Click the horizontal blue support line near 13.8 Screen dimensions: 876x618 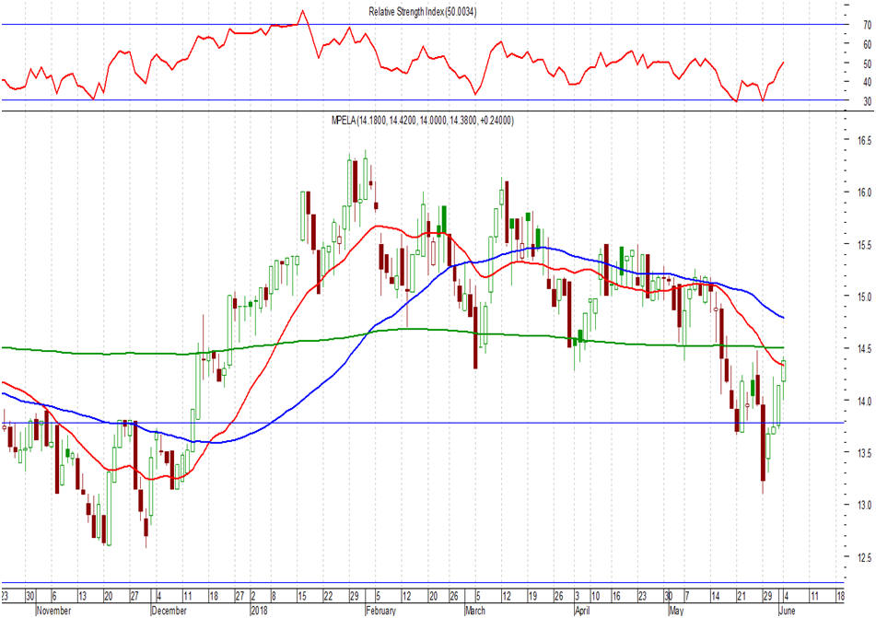tap(423, 423)
